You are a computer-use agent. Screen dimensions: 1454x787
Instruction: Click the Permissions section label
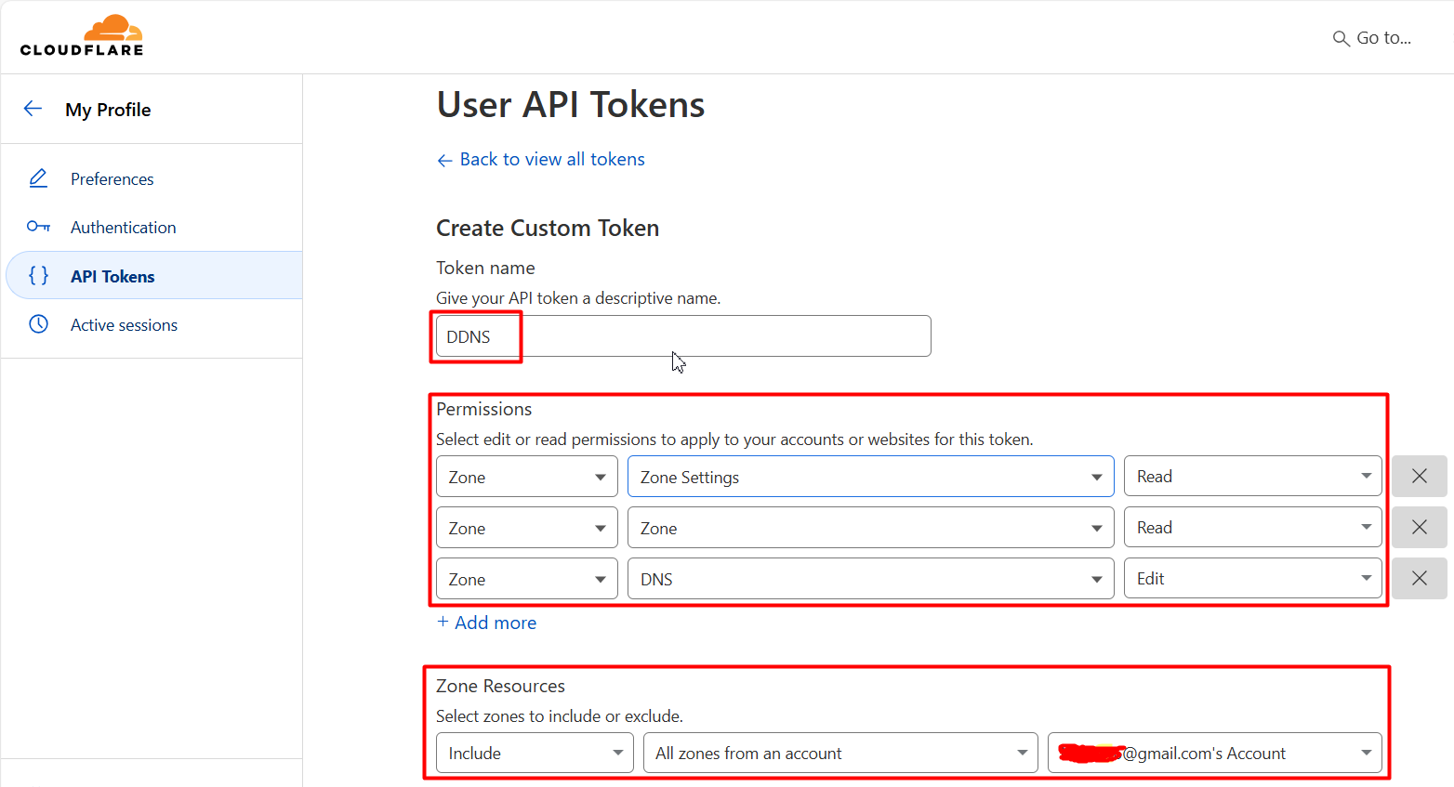tap(484, 410)
